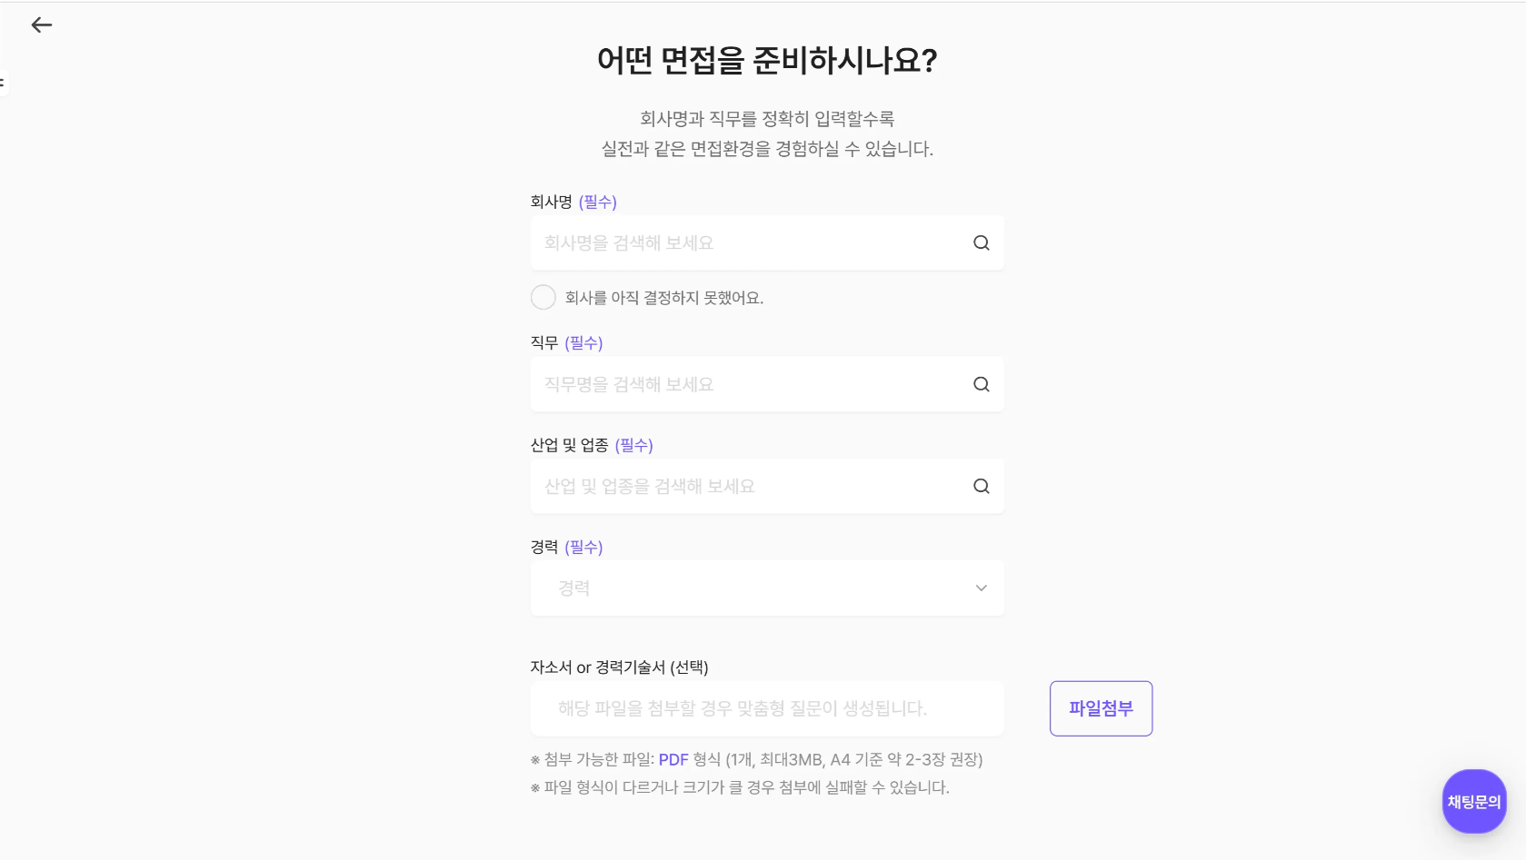Open the 채팅문의 chat bubble

point(1474,801)
